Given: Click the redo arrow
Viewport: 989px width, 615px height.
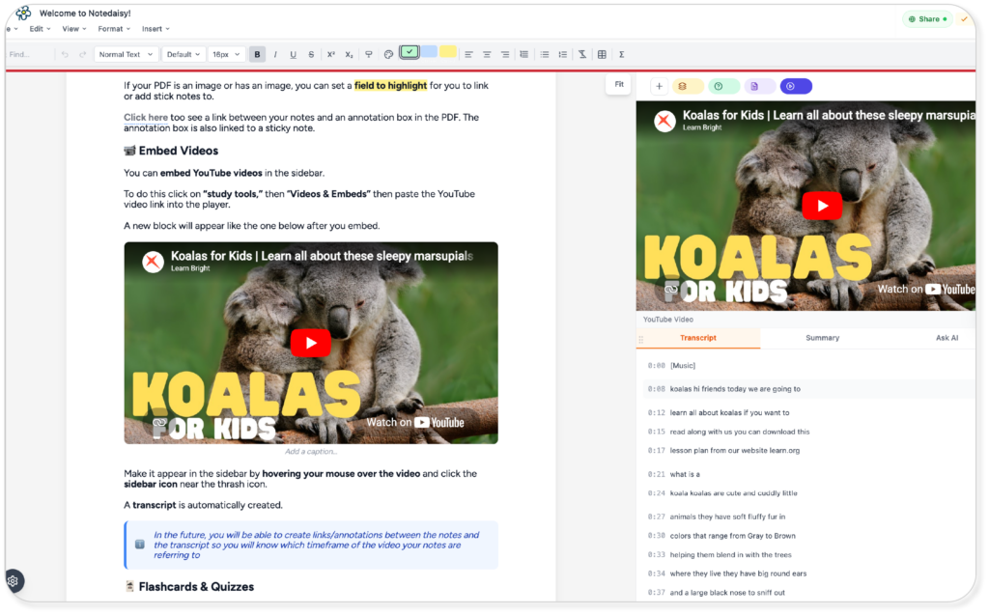Looking at the screenshot, I should coord(83,55).
